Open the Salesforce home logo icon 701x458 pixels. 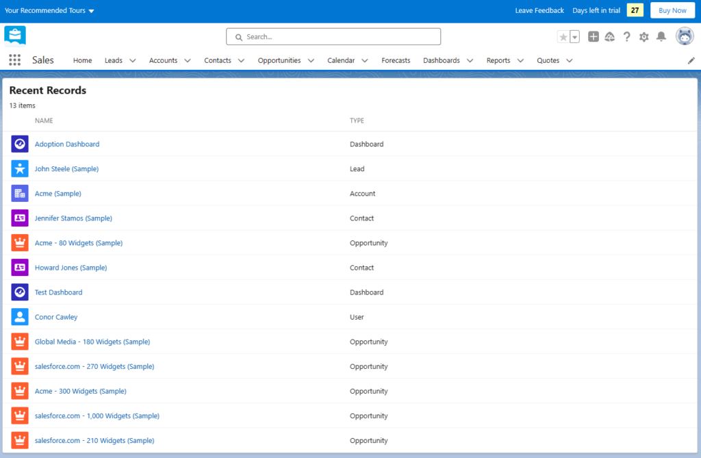pos(14,35)
